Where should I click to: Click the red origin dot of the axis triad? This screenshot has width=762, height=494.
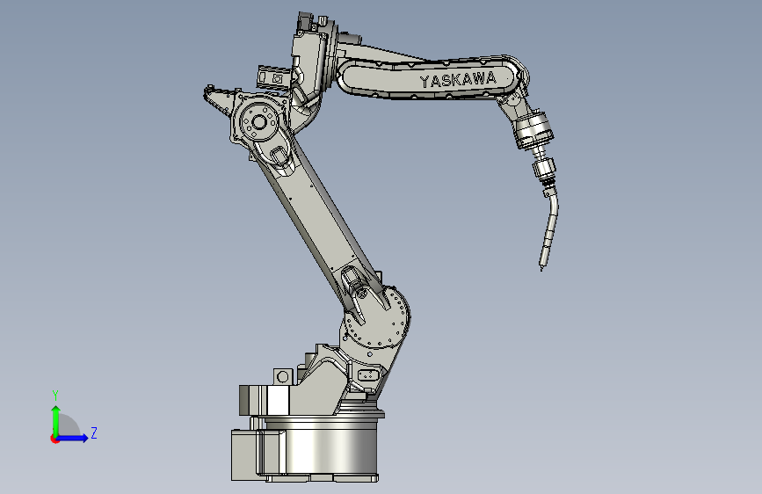click(54, 439)
